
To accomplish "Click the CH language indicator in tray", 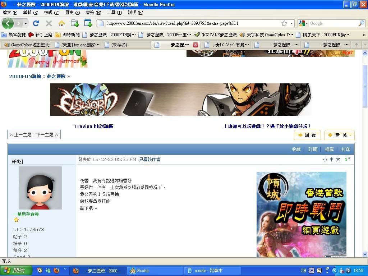I will coord(303,271).
